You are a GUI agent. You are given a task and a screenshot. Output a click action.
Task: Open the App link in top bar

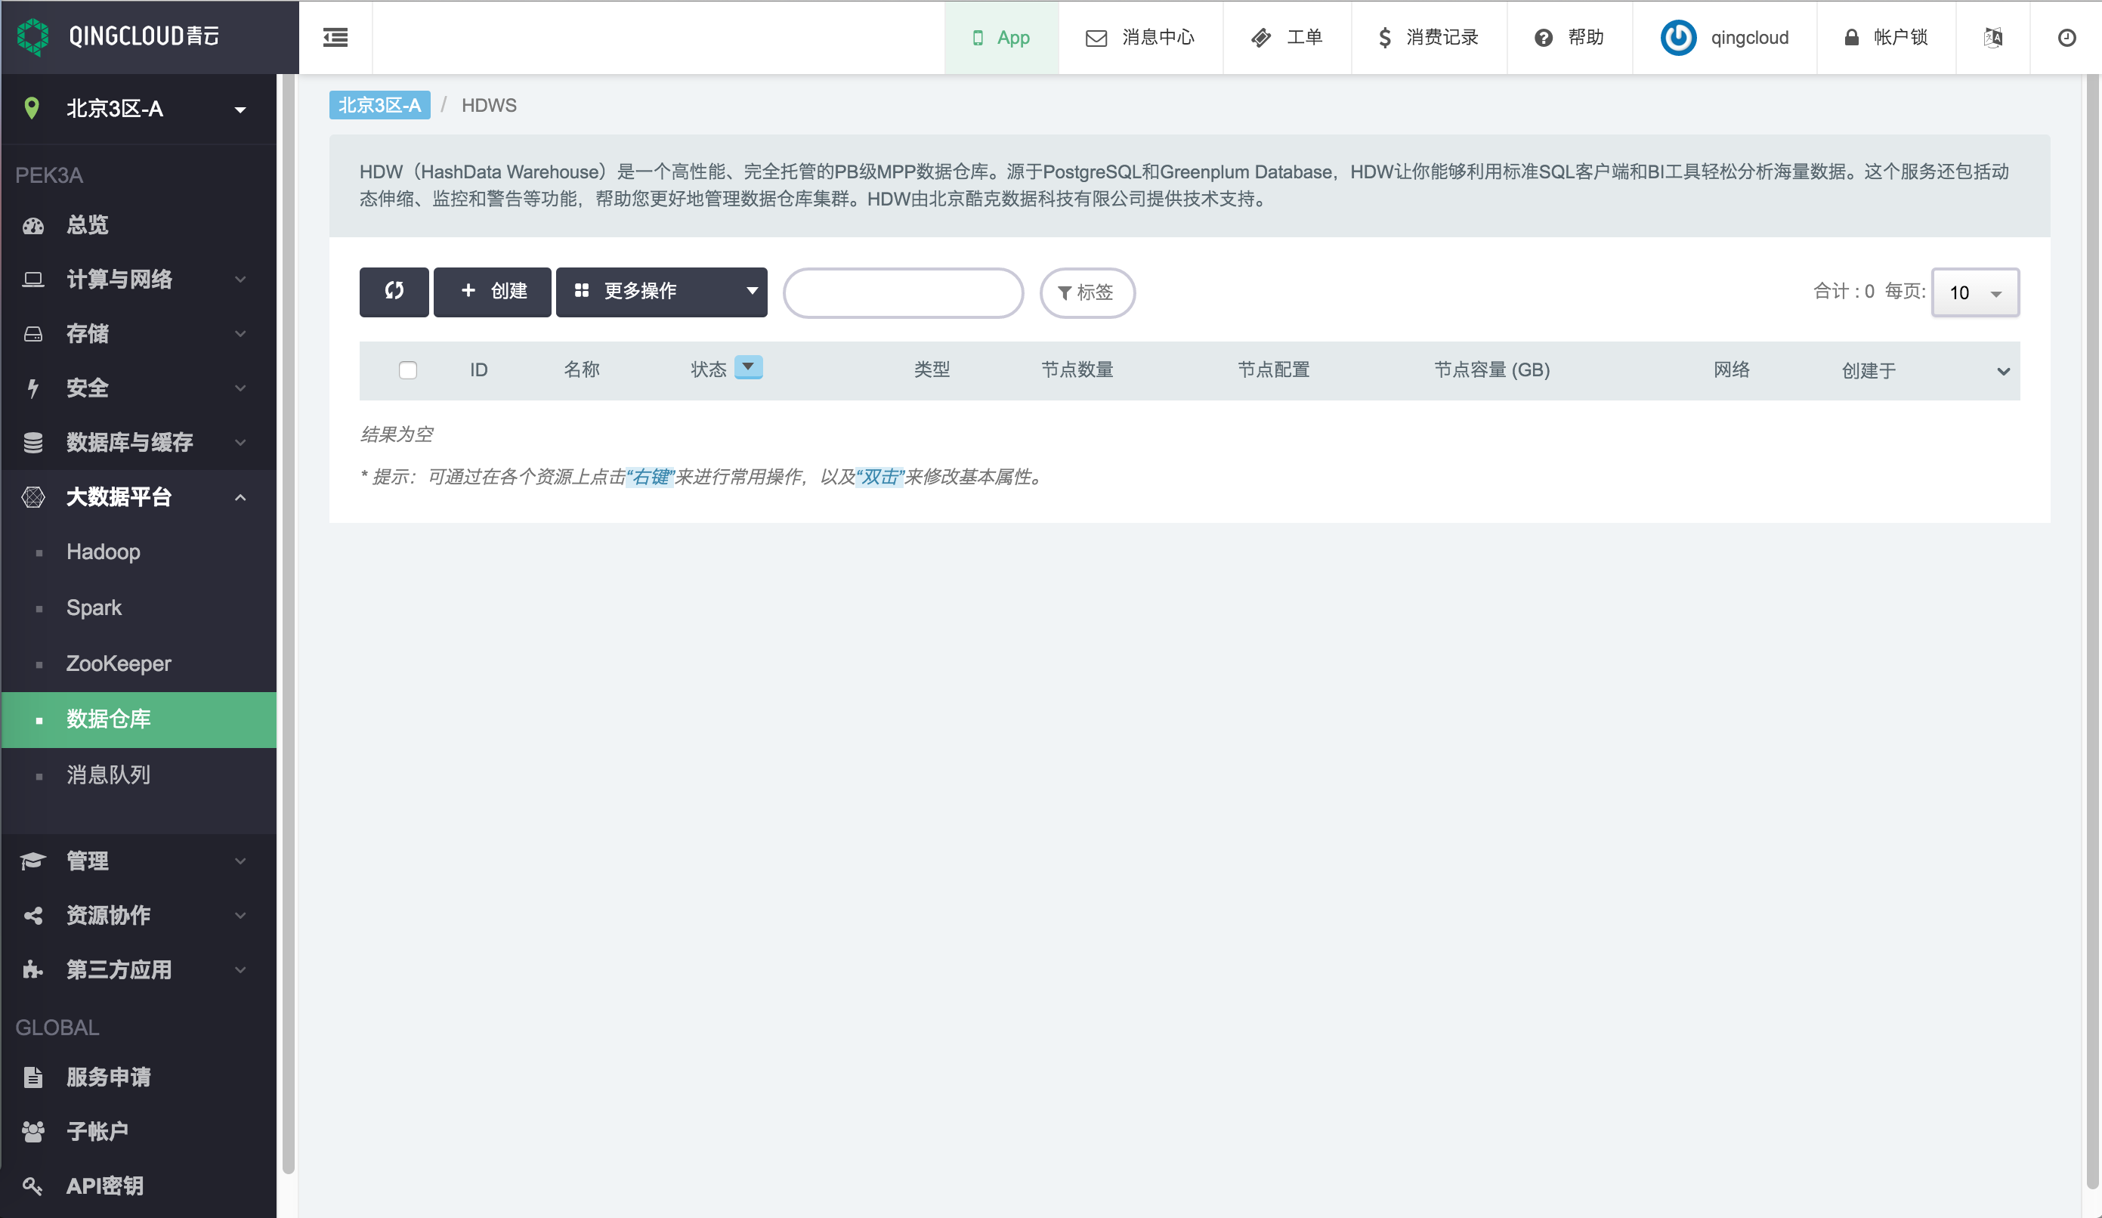click(x=1001, y=38)
